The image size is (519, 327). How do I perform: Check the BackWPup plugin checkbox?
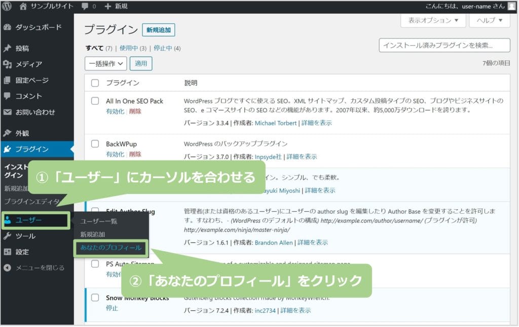95,144
